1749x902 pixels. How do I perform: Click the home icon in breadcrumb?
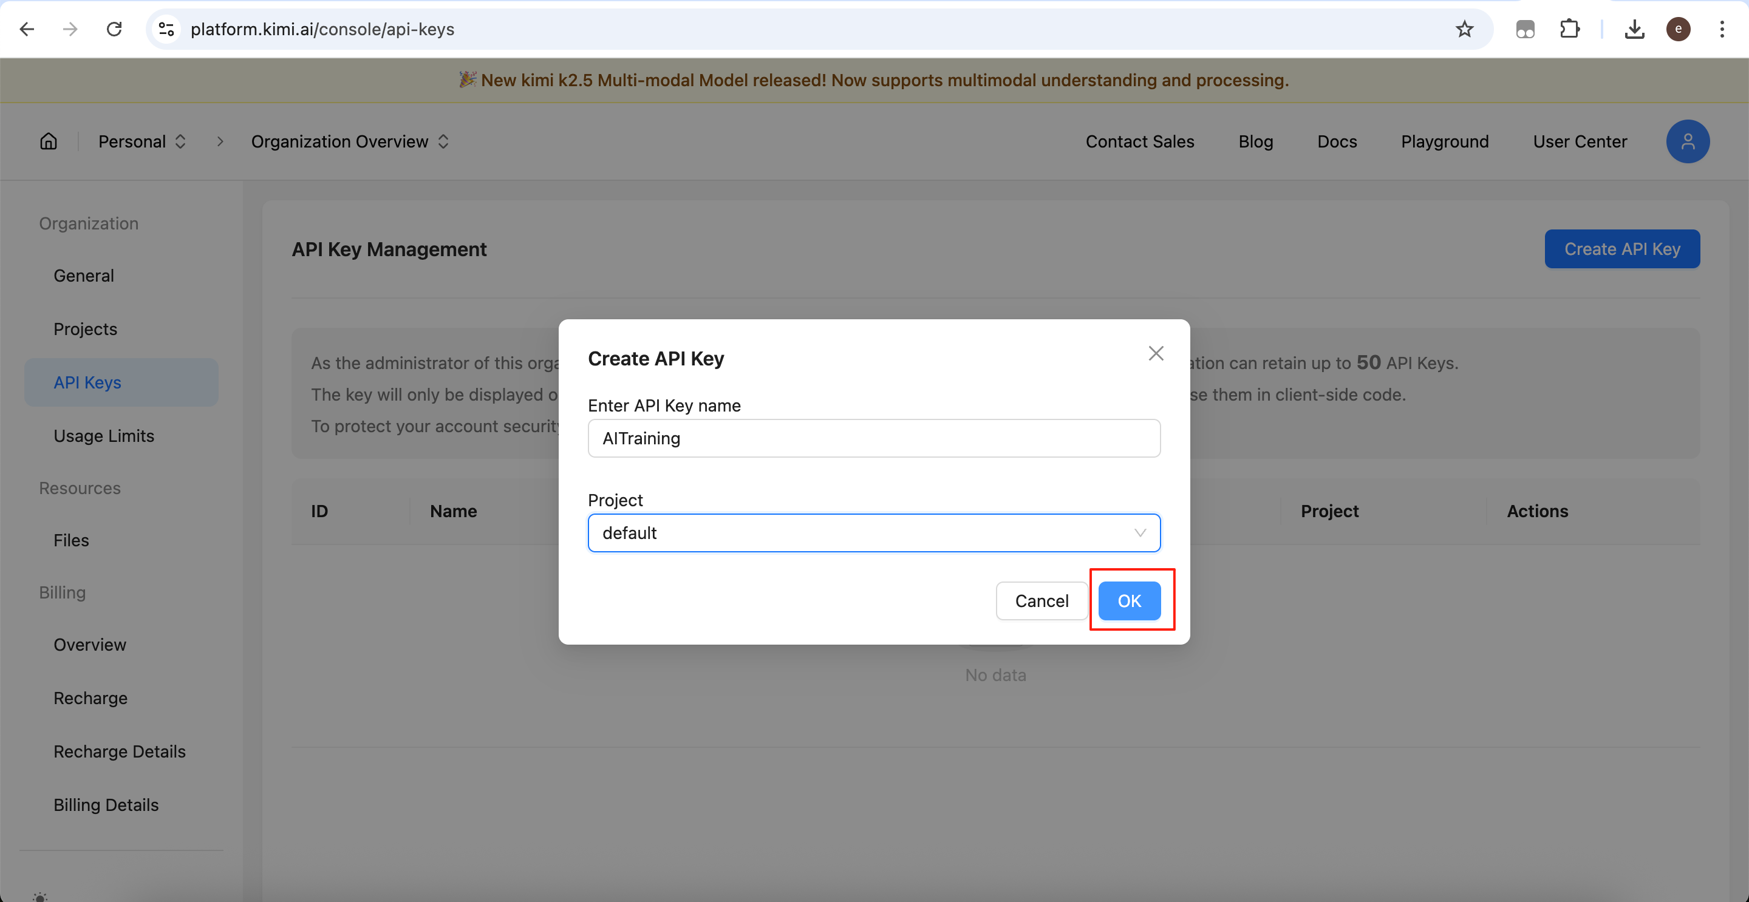click(x=48, y=141)
